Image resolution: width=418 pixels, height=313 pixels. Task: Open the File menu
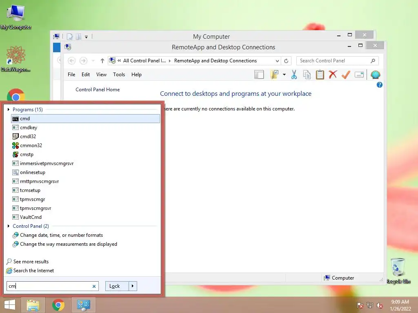coord(71,75)
